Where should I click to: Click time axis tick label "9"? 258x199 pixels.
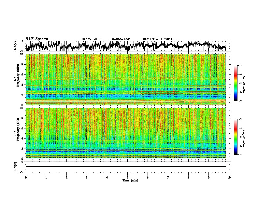[x=208, y=178]
